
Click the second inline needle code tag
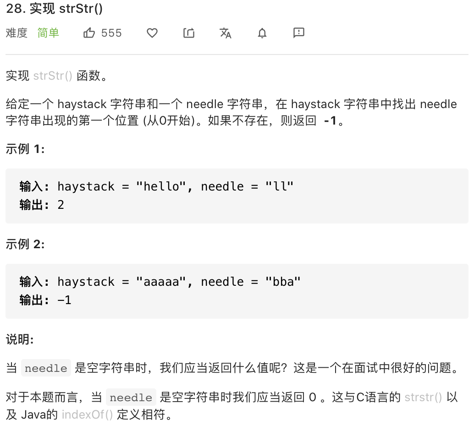(131, 397)
